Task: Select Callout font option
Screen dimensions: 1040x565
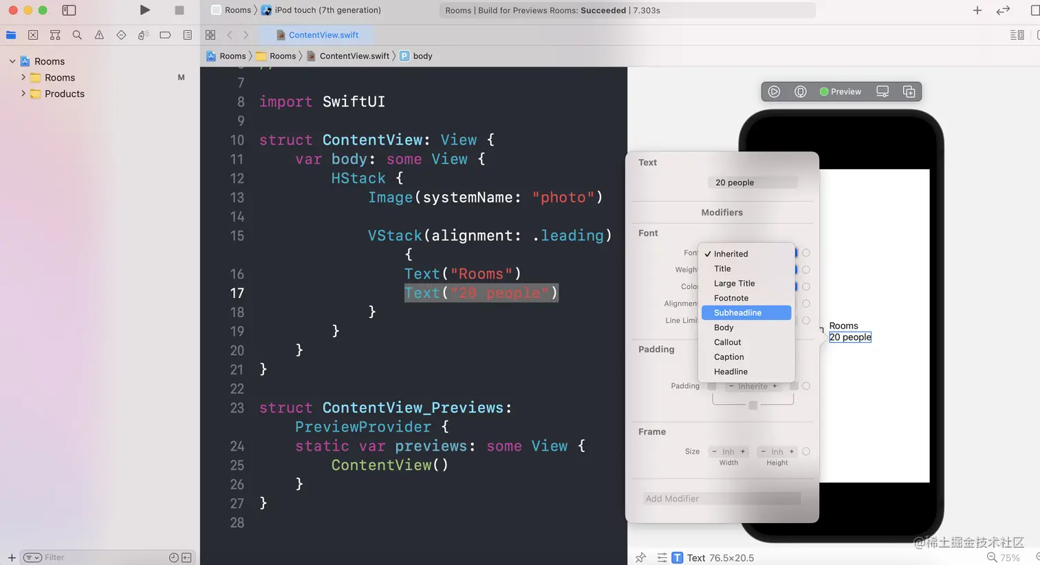Action: point(746,342)
